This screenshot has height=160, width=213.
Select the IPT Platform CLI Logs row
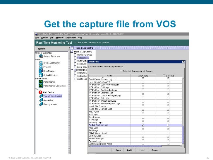point(135,87)
